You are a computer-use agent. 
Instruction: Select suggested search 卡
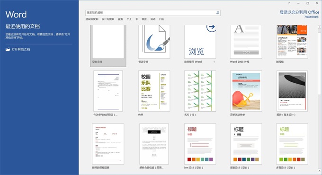pyautogui.click(x=136, y=19)
